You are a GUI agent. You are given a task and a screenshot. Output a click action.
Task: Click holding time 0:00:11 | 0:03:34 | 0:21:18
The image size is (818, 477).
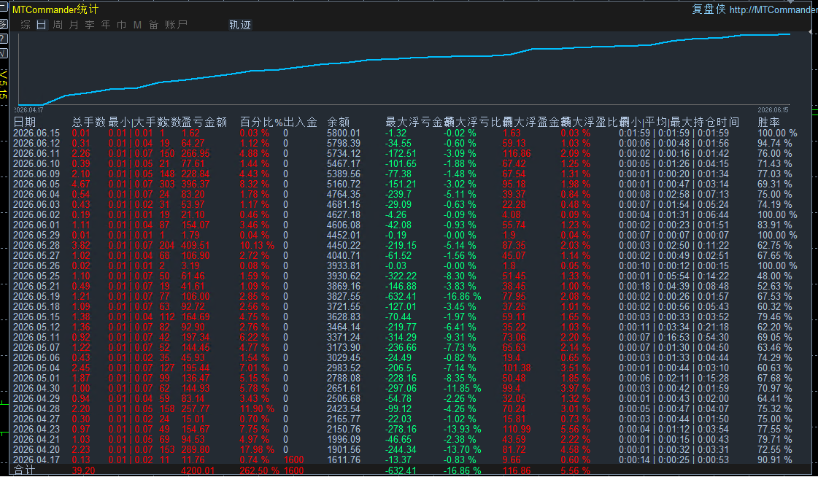pyautogui.click(x=674, y=327)
